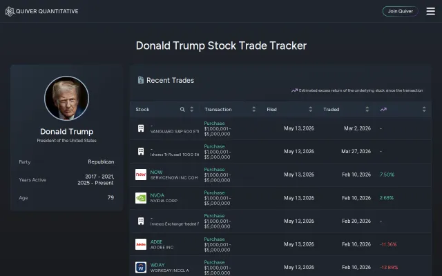Open the WDAY ticker link
This screenshot has width=442, height=276.
coord(157,265)
